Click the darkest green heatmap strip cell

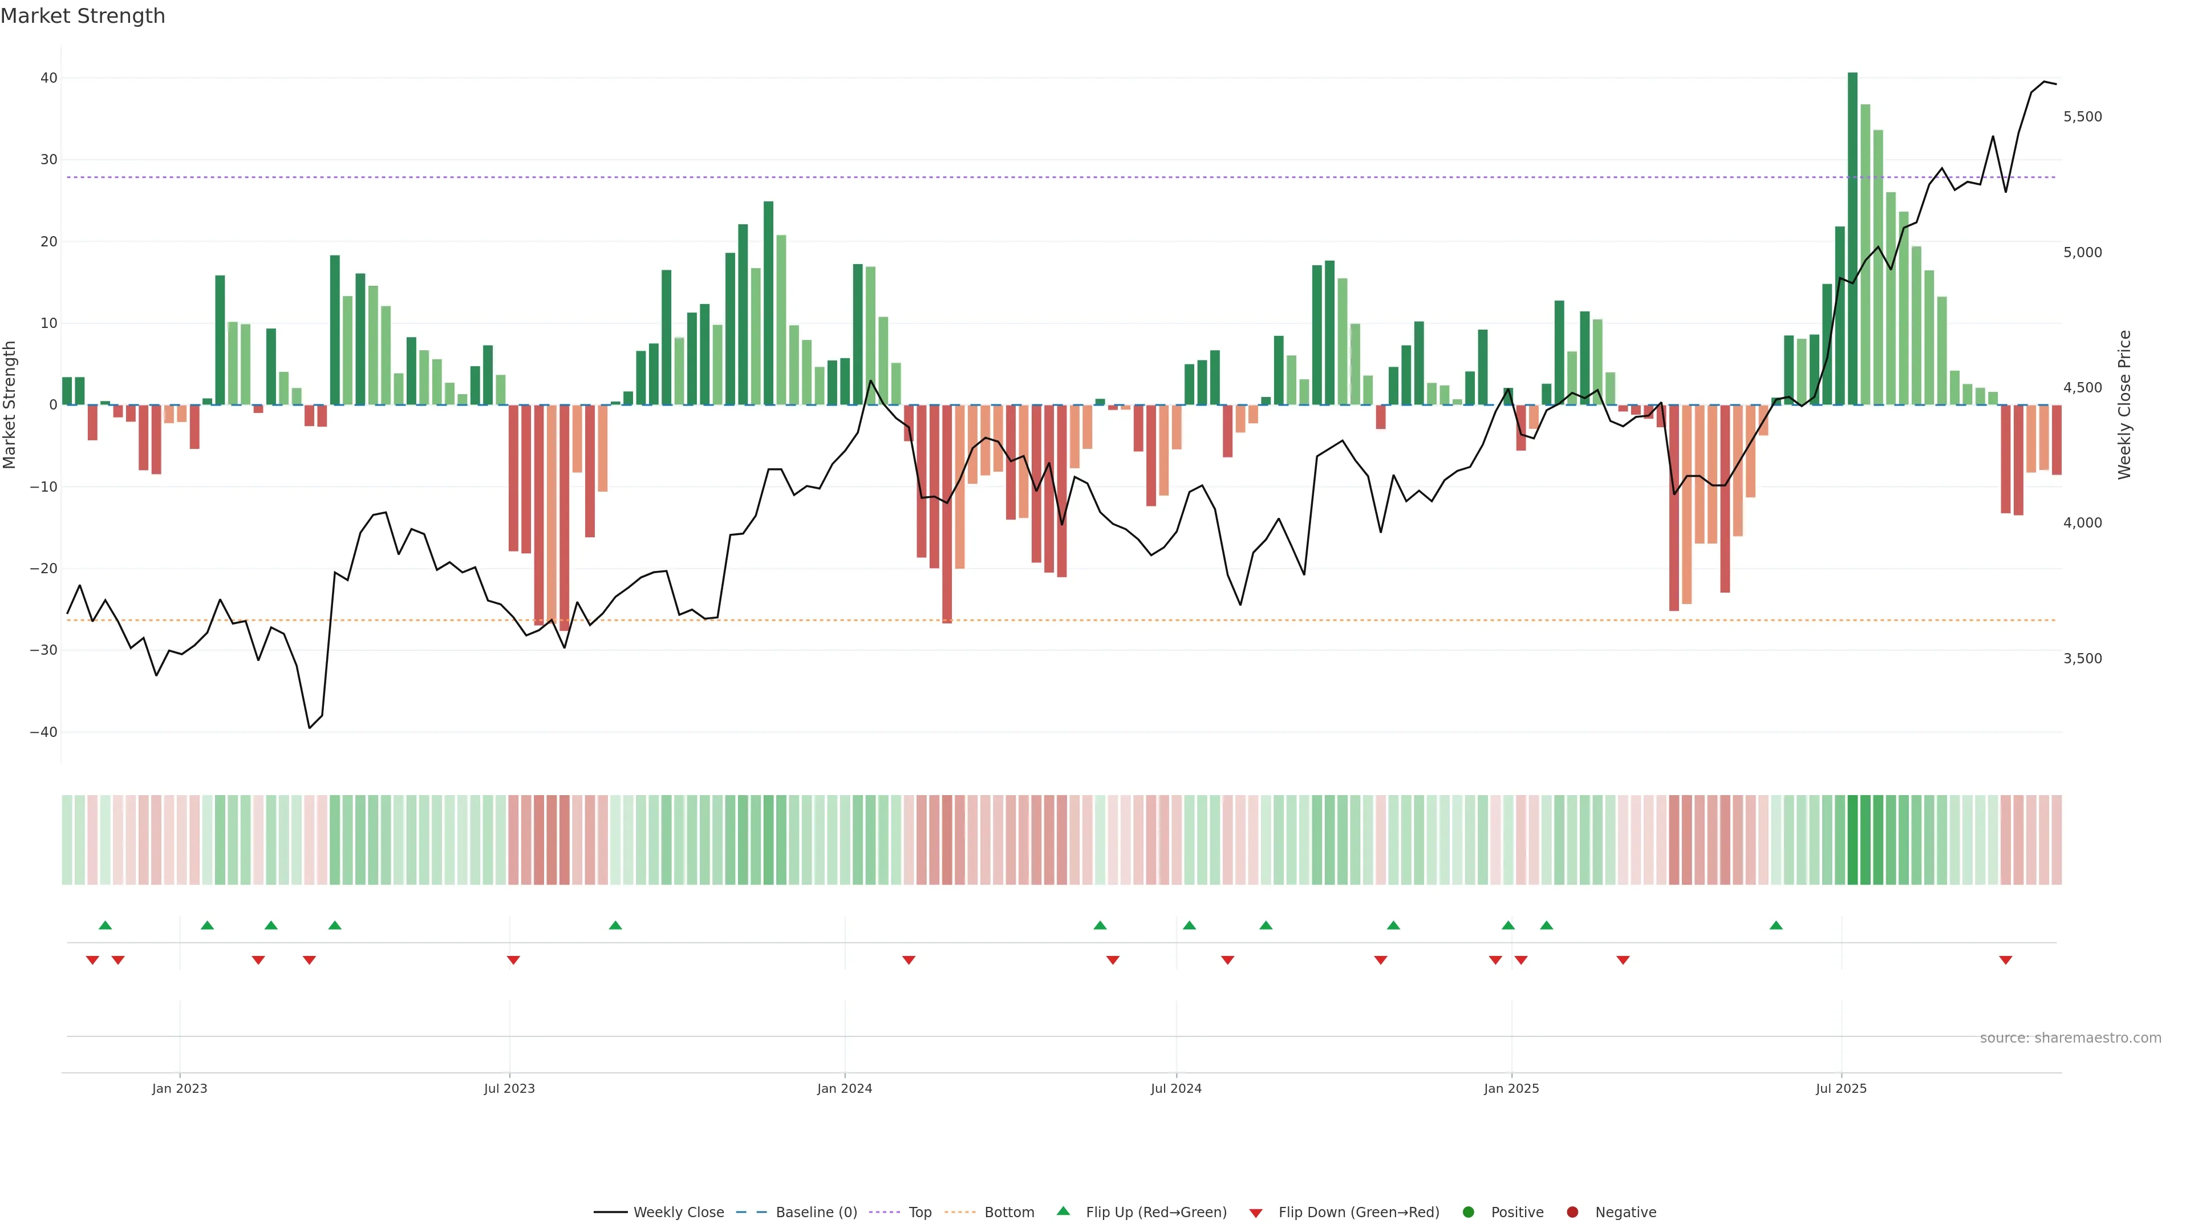1852,839
